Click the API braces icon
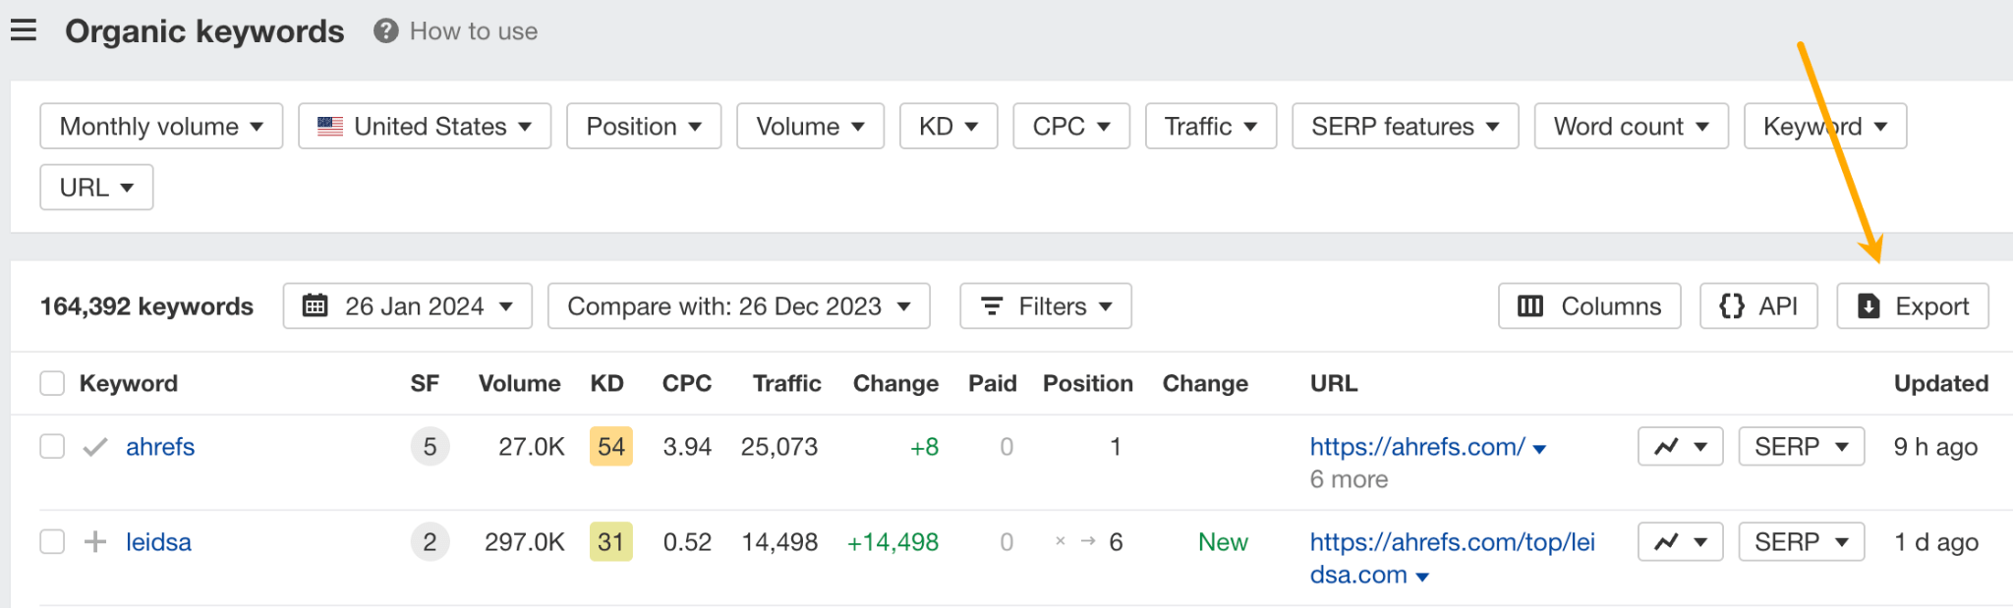 1731,305
